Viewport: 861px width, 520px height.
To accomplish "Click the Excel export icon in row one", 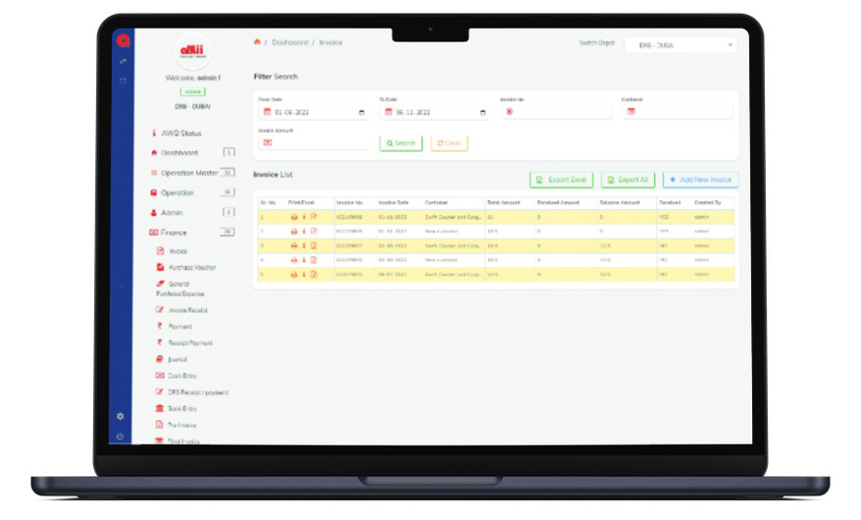I will point(313,216).
